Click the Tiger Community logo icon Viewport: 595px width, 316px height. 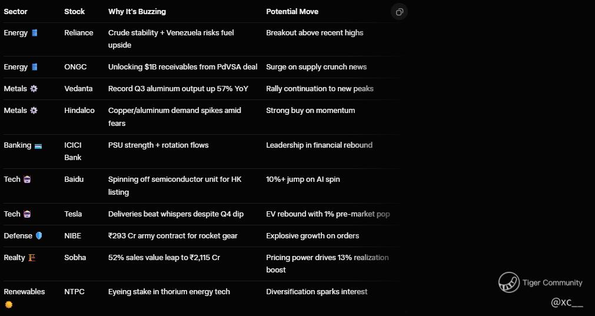click(508, 282)
